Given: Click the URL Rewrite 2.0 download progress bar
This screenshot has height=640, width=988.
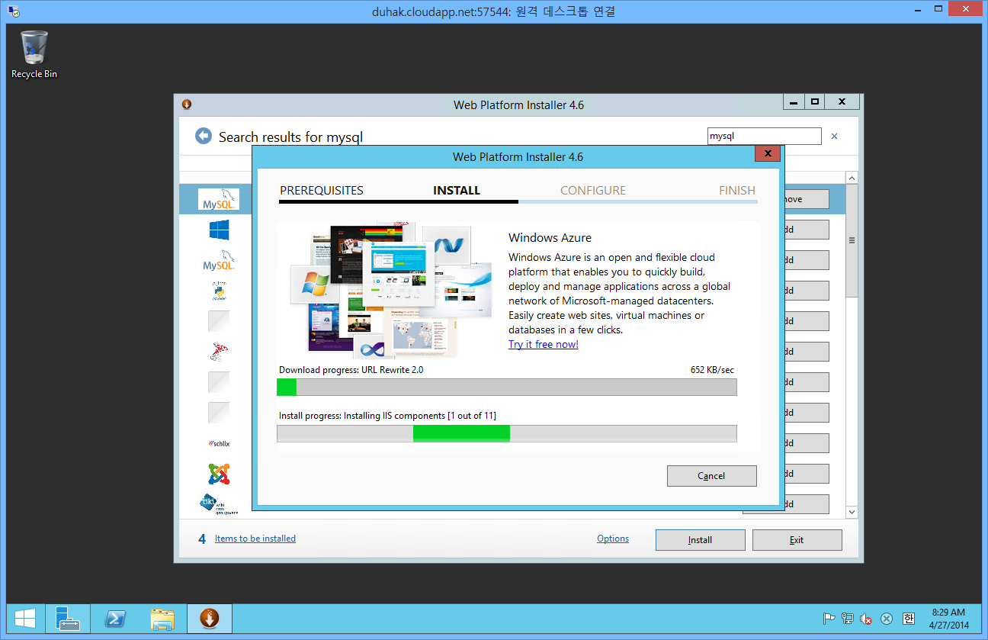Looking at the screenshot, I should [x=507, y=388].
